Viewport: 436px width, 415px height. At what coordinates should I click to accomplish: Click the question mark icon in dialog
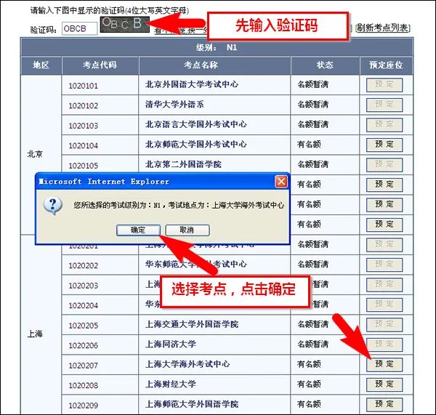[53, 206]
